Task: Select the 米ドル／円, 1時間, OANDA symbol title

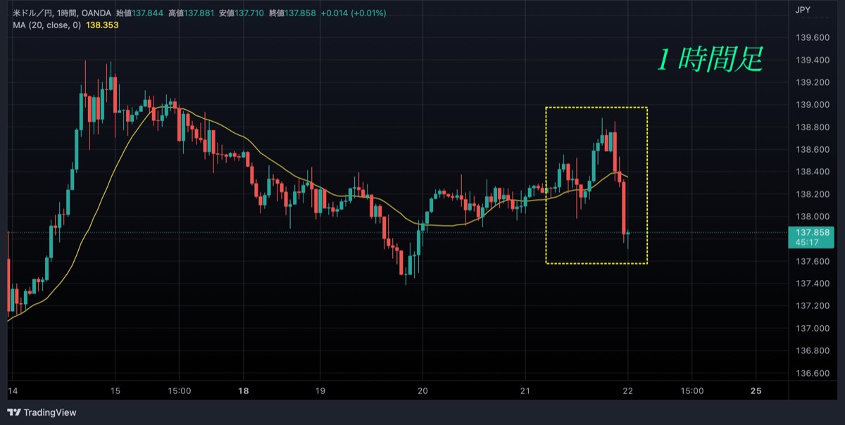Action: pyautogui.click(x=62, y=13)
